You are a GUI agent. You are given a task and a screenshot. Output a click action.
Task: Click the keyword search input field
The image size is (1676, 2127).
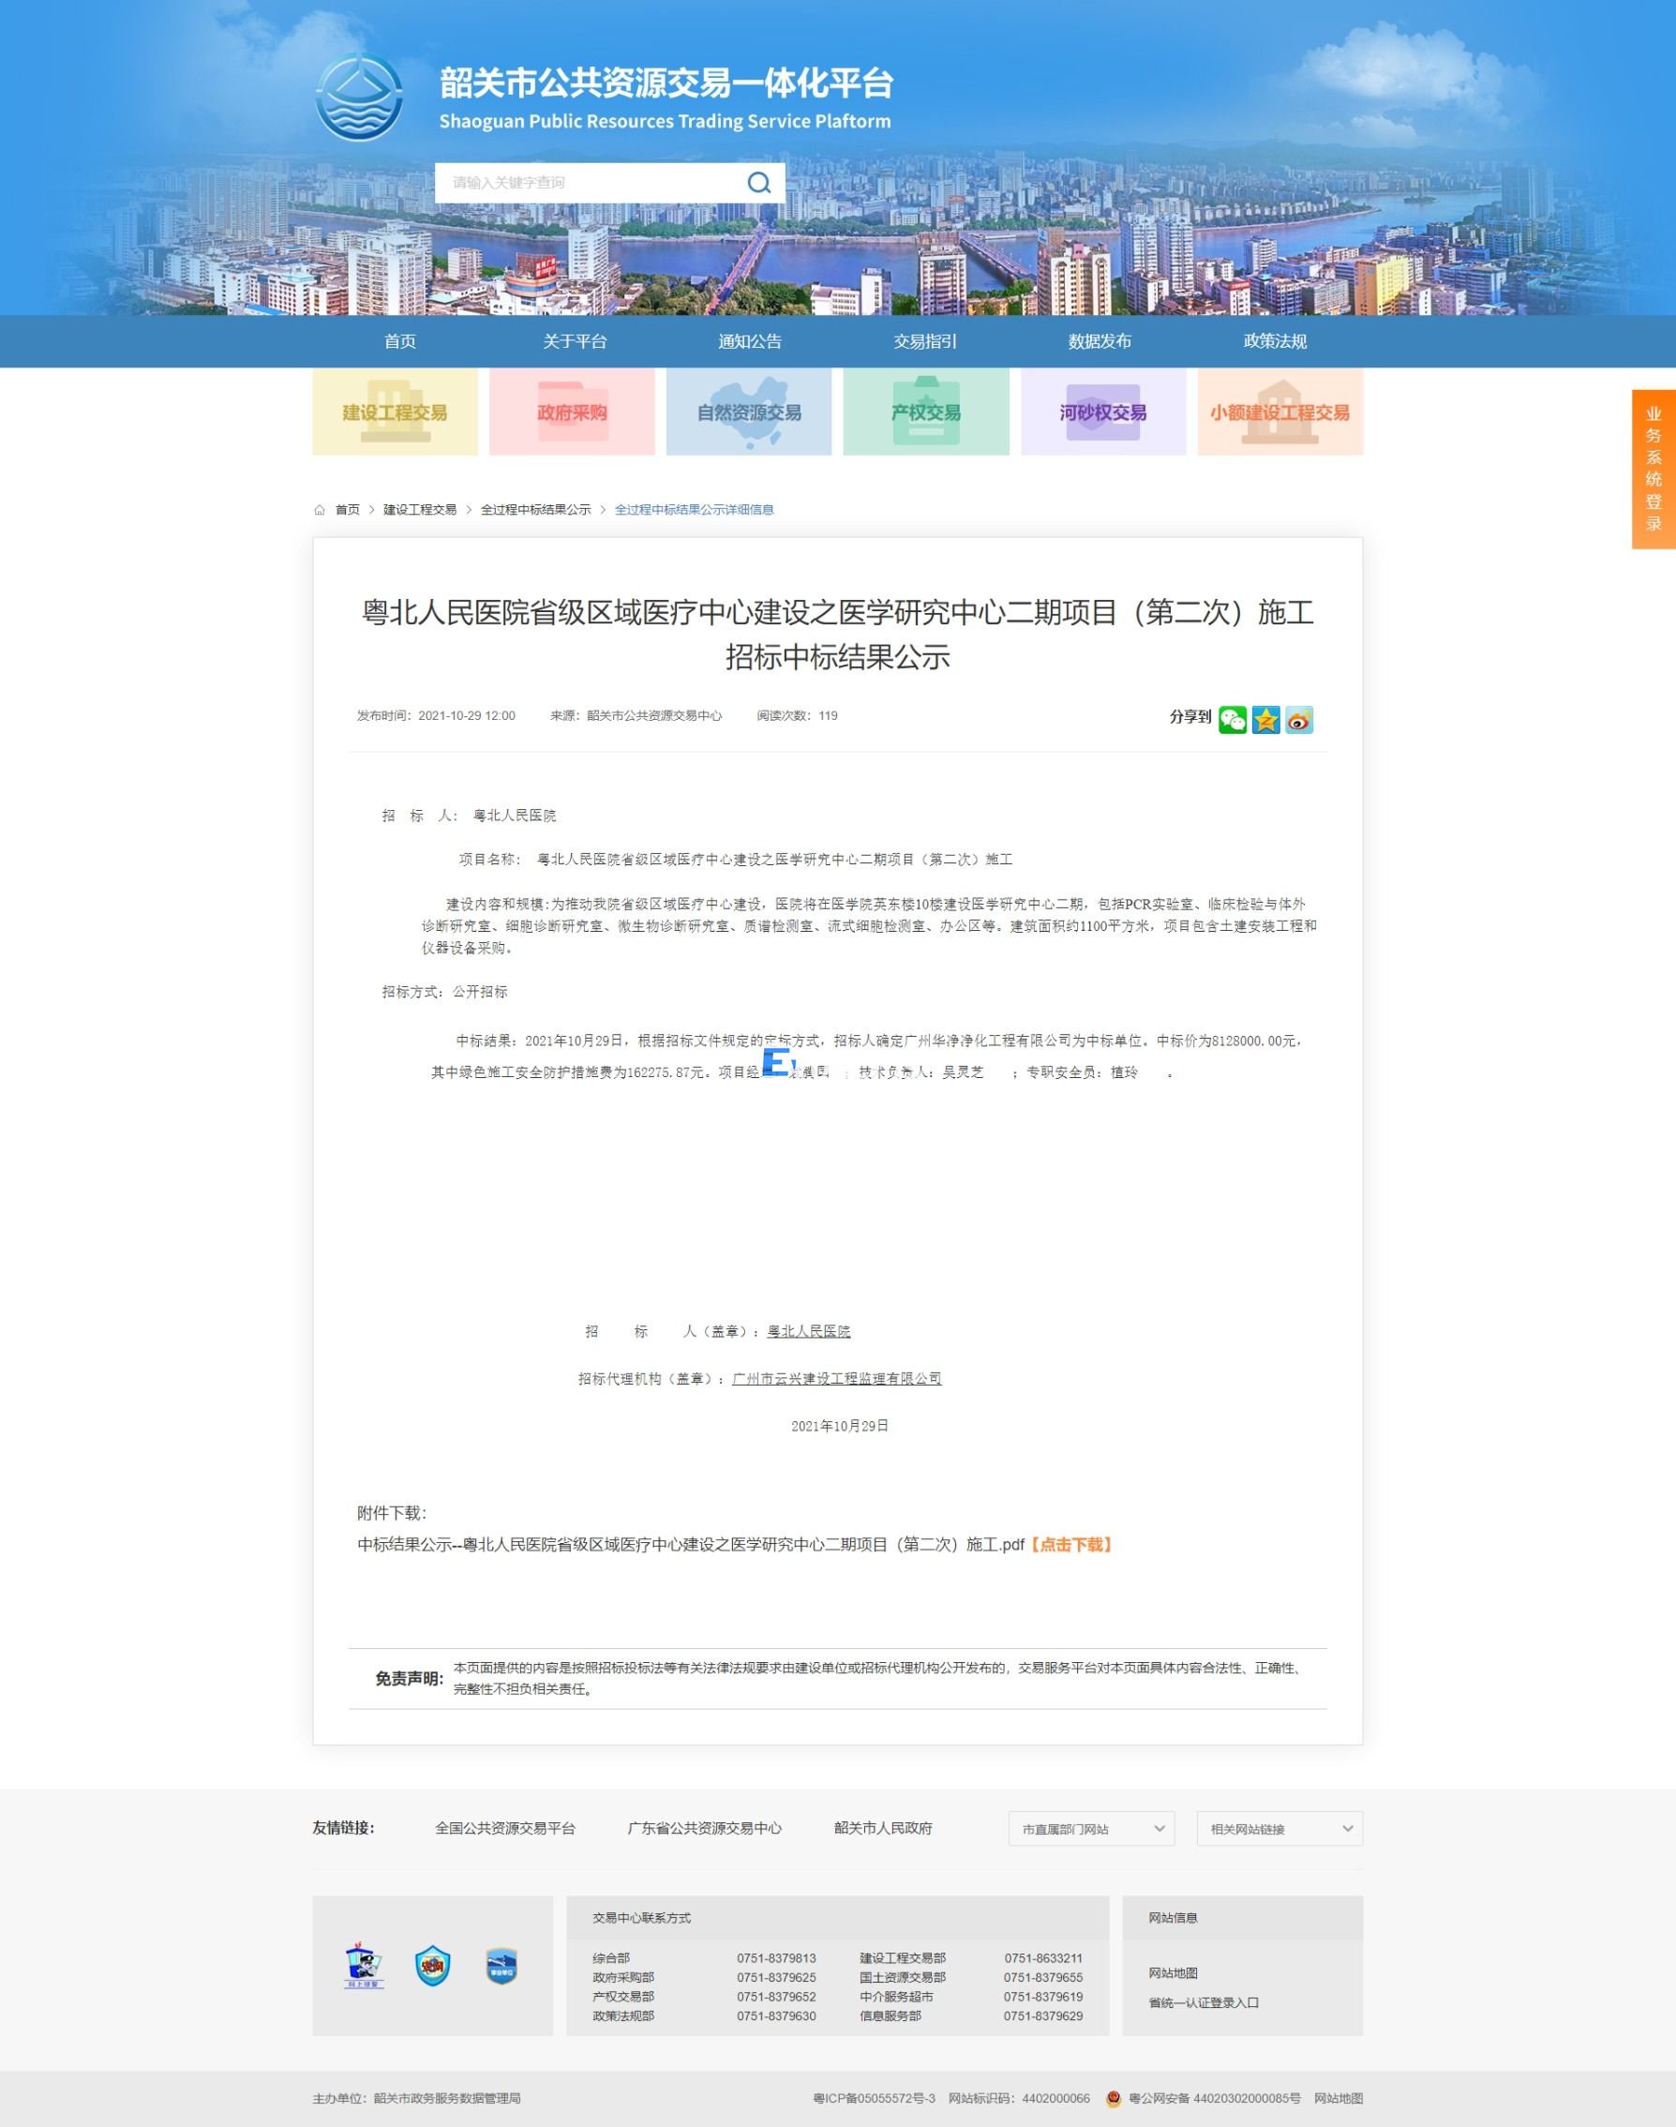tap(589, 183)
